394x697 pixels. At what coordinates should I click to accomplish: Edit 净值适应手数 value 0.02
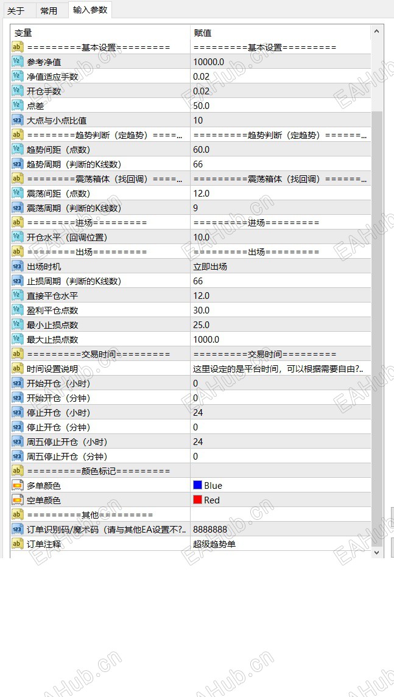pos(281,77)
